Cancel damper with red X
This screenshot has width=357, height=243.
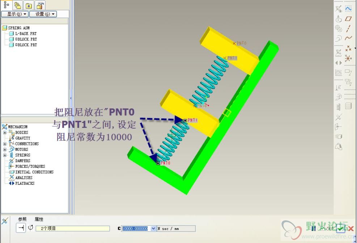(x=351, y=229)
